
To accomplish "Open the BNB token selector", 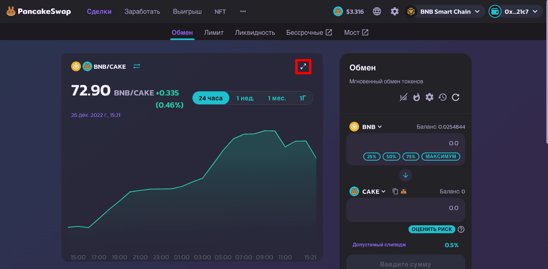I will 366,127.
